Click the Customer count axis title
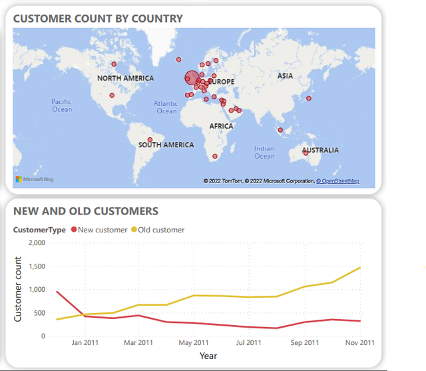Viewport: 426px width, 371px height. click(18, 289)
